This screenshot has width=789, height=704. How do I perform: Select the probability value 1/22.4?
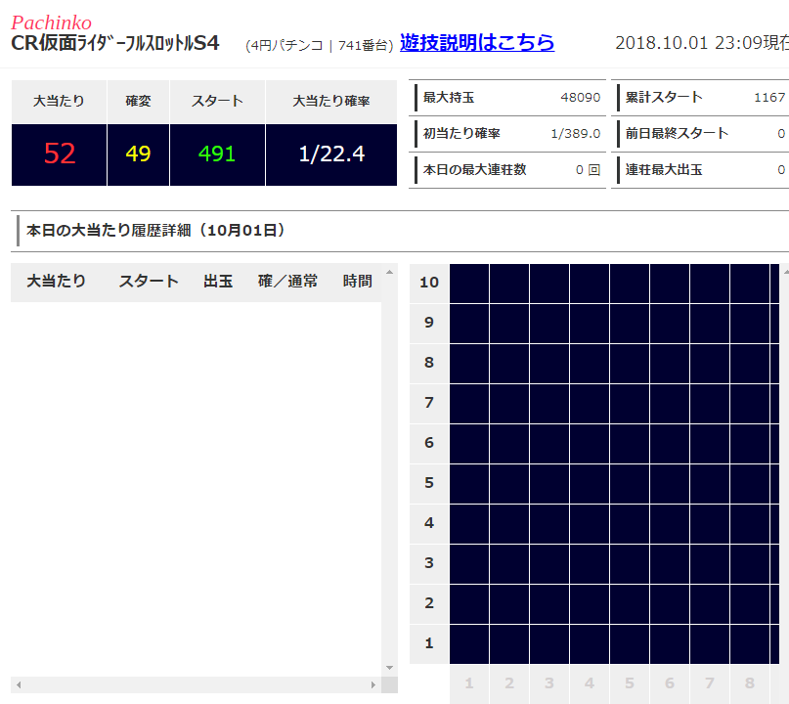click(331, 154)
